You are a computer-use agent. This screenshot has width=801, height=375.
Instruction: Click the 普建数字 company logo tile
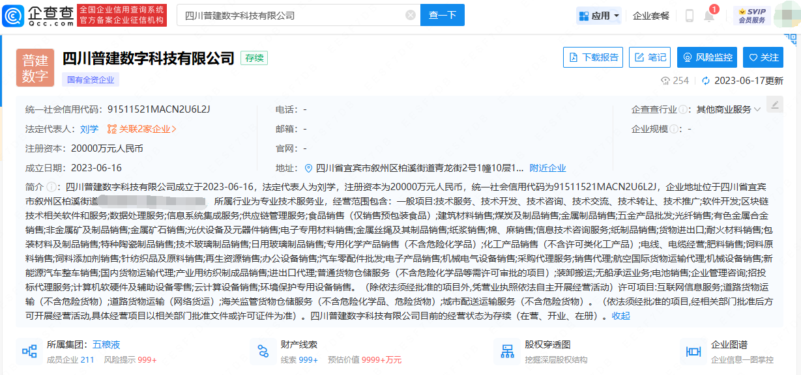coord(35,68)
